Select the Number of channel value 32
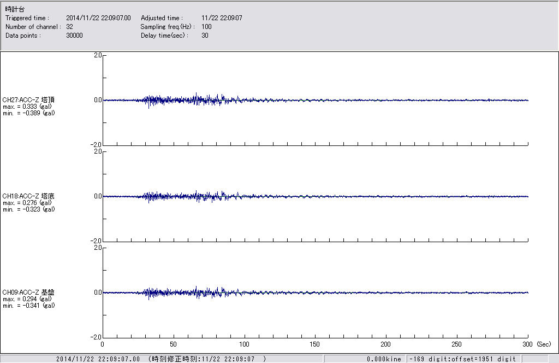 tap(69, 27)
